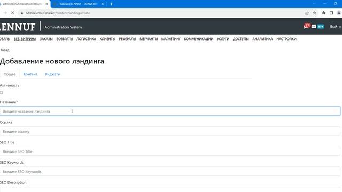Switch to the Главная LENNUF browser tab

pyautogui.click(x=78, y=4)
